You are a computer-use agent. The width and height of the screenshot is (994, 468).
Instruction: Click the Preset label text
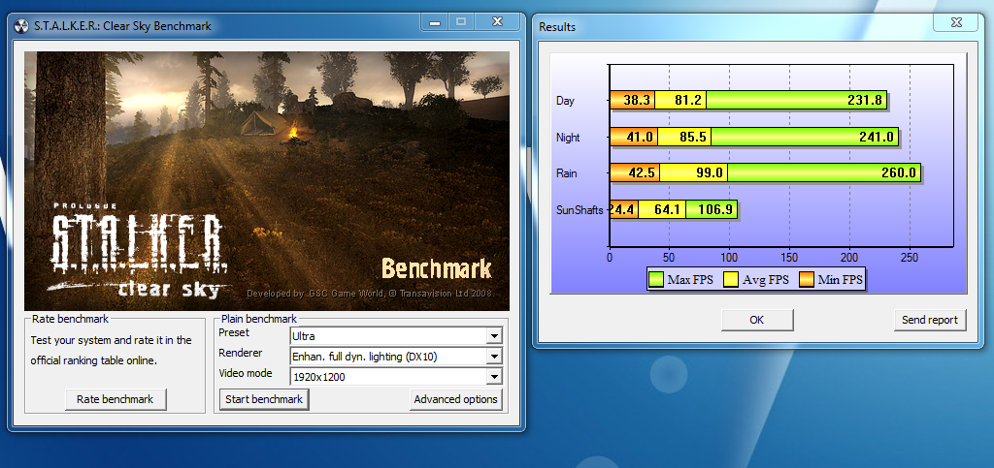[234, 332]
